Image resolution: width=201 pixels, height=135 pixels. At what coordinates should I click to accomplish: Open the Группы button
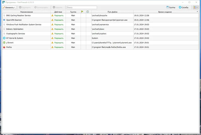click(171, 8)
